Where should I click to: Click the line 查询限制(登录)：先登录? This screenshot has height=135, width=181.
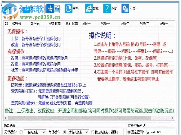point(52,103)
